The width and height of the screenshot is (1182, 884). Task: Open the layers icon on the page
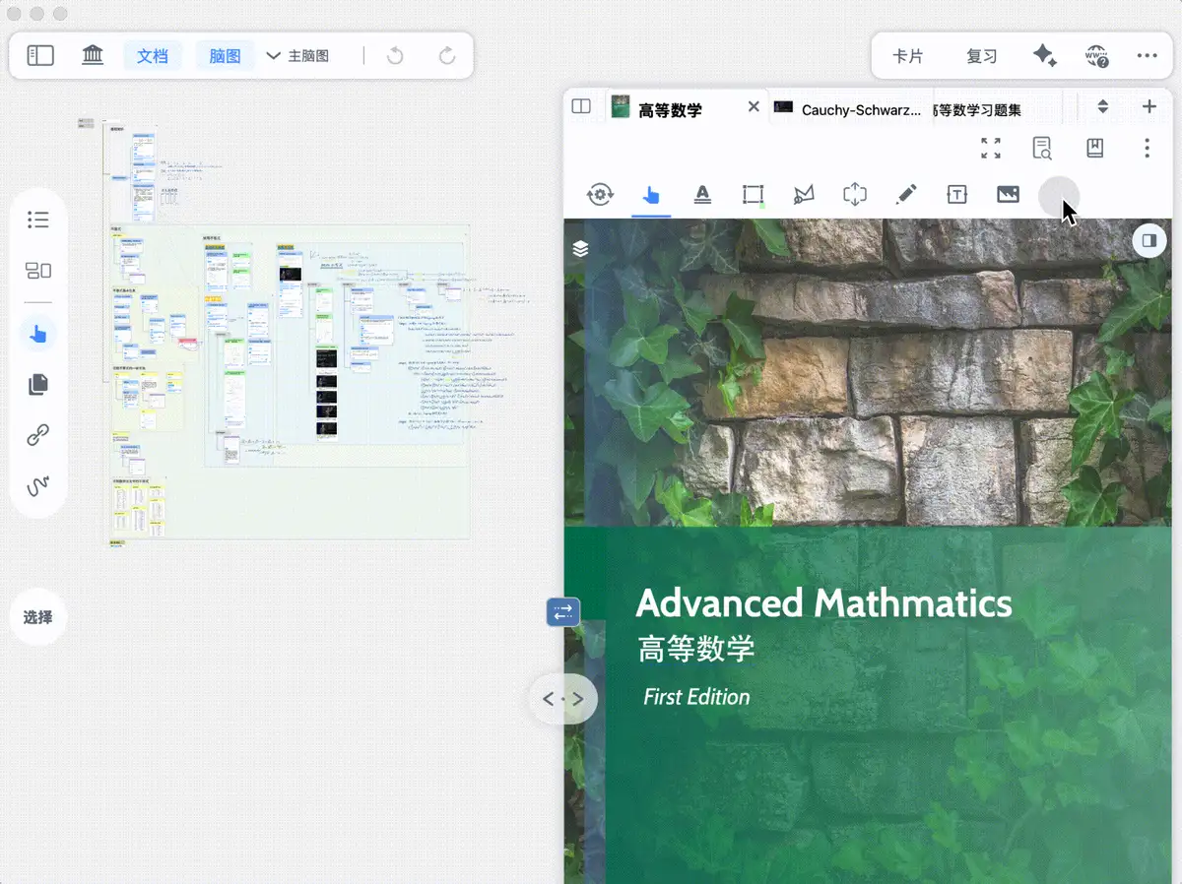(580, 248)
